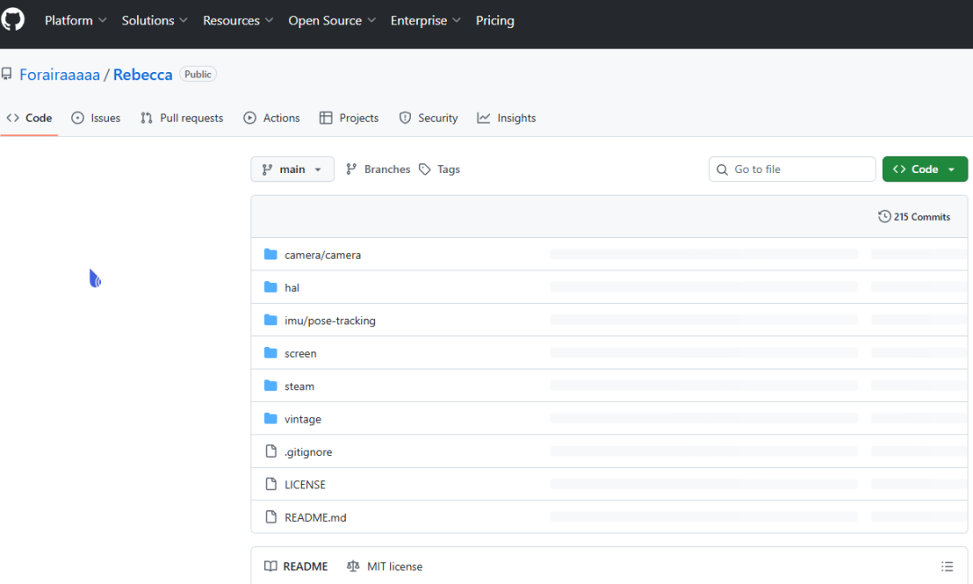Open the Forairaaaaa owner profile link
Screen dimensions: 973x584
pos(59,75)
